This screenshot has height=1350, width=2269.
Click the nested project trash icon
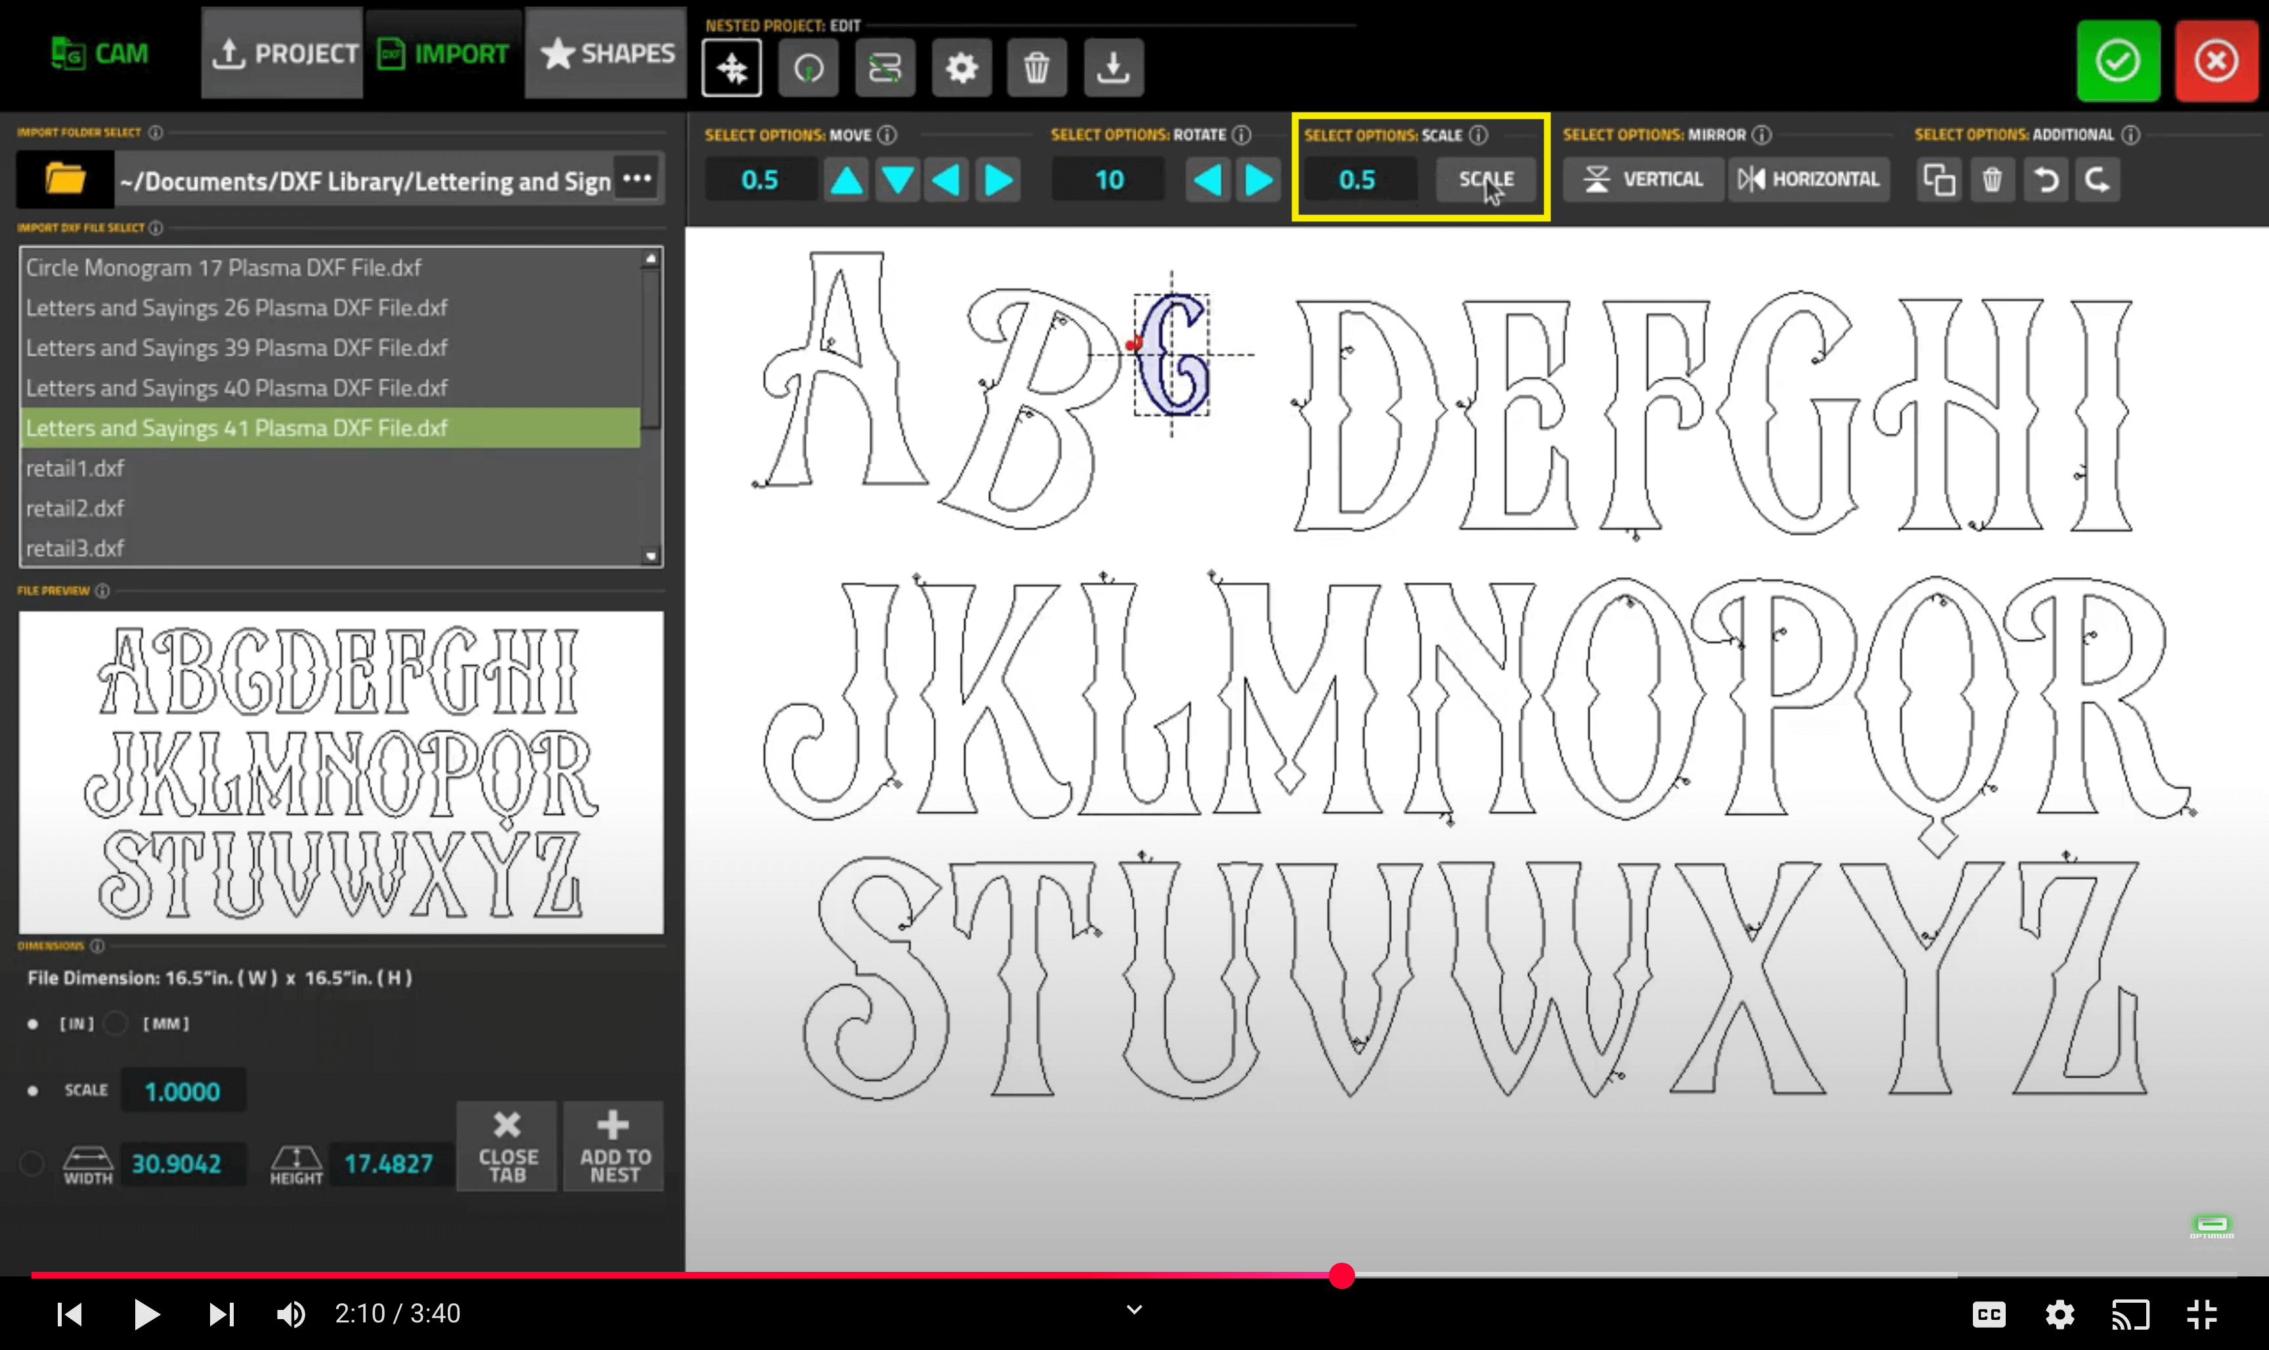tap(1036, 68)
